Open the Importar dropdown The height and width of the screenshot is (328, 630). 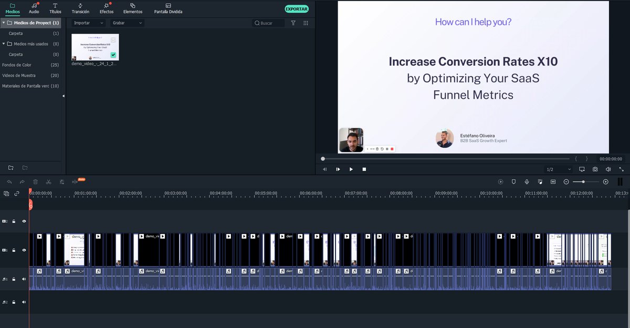click(x=88, y=23)
